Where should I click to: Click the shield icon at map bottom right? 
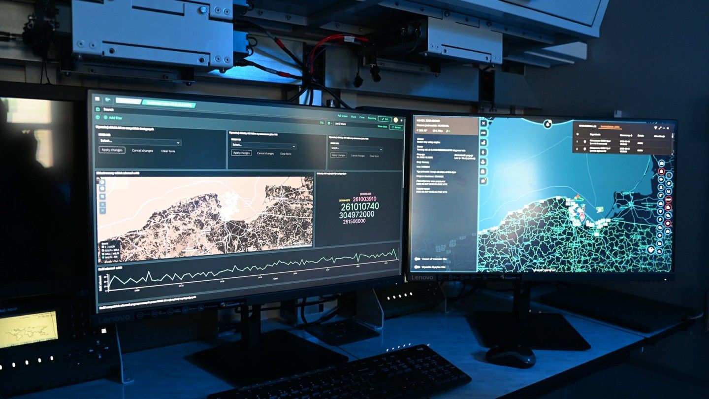coord(652,250)
